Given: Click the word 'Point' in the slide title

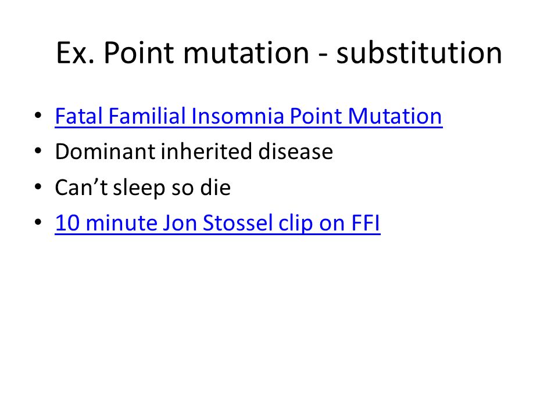Looking at the screenshot, I should coord(139,53).
